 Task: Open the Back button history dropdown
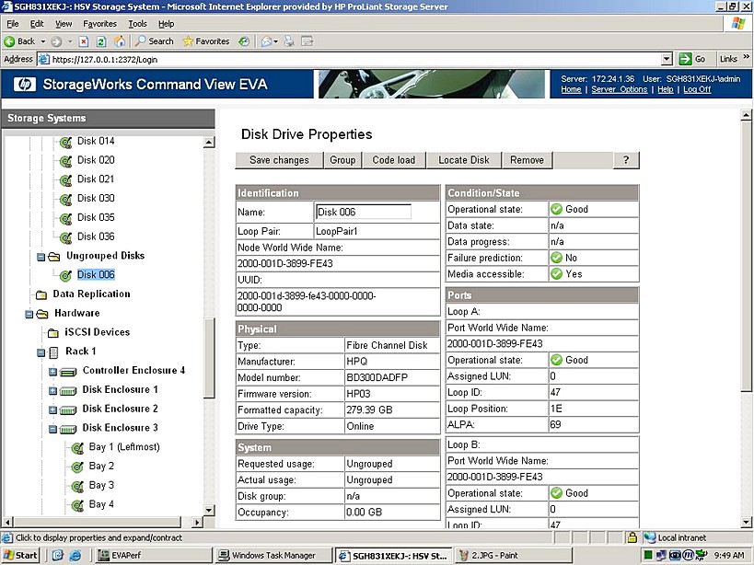(43, 41)
